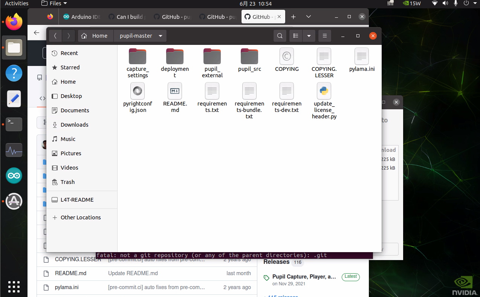
Task: Click Firefox back arrow button
Action: [x=37, y=33]
